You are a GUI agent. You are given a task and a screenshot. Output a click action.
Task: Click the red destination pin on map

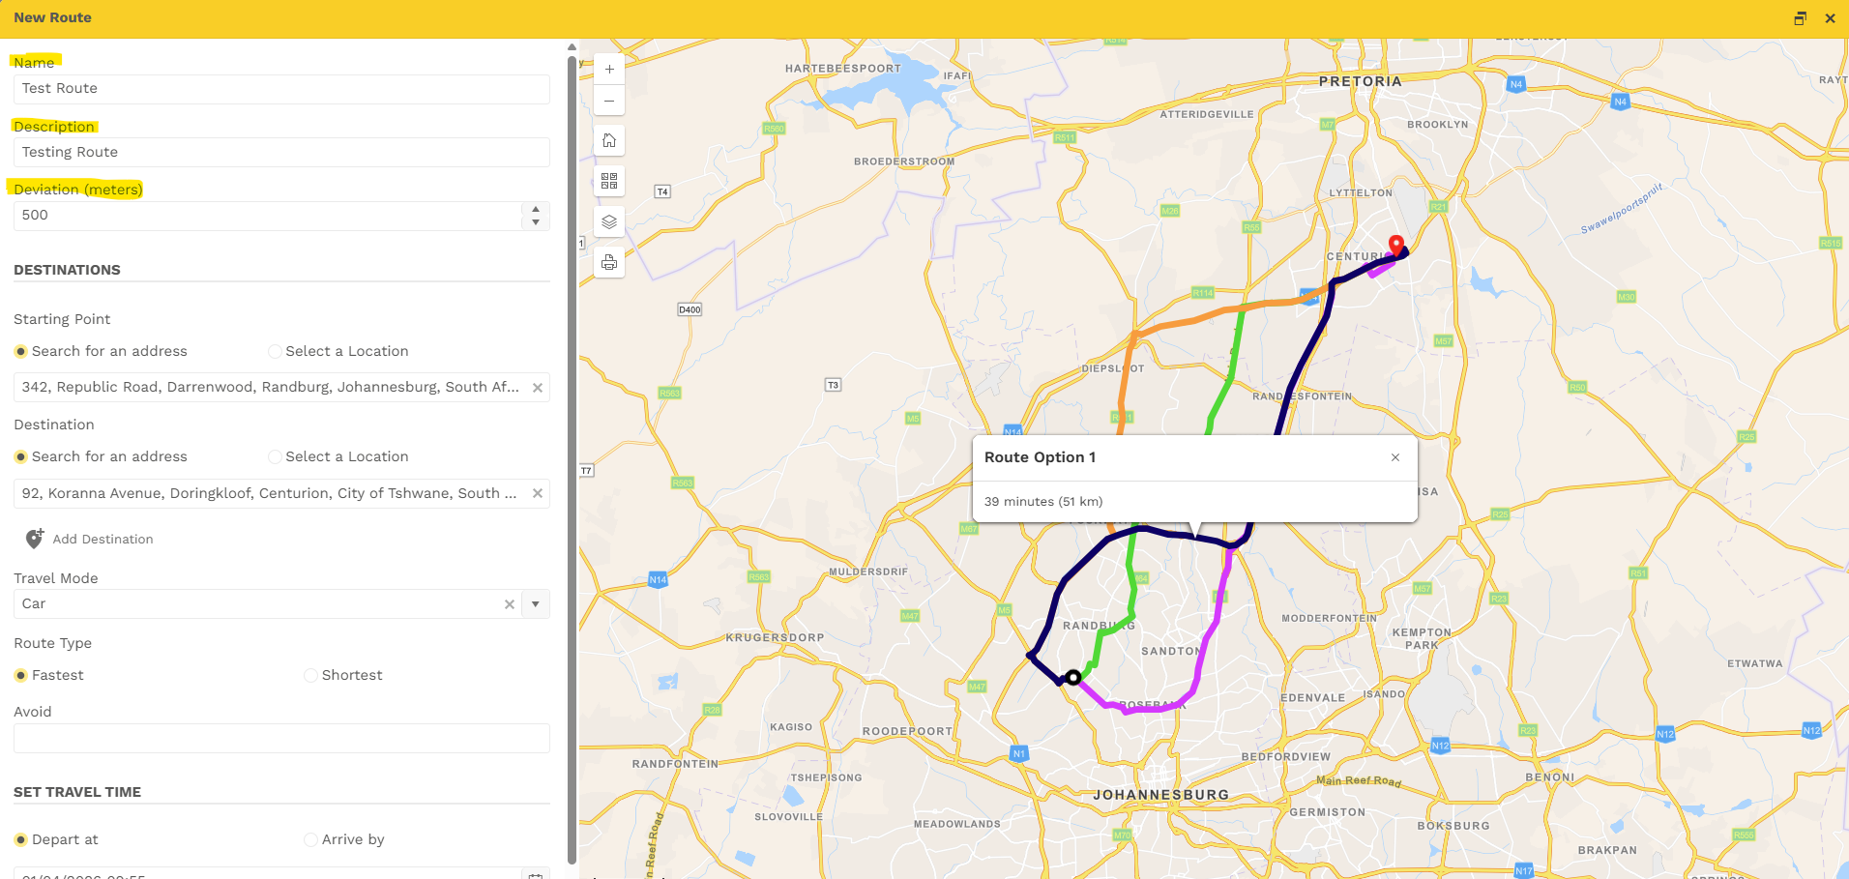pos(1395,246)
